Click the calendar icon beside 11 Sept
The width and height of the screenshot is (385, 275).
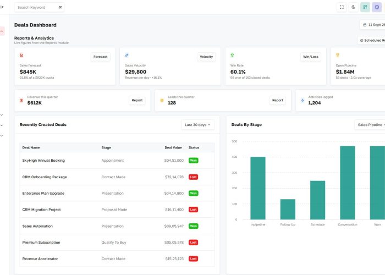(365, 25)
